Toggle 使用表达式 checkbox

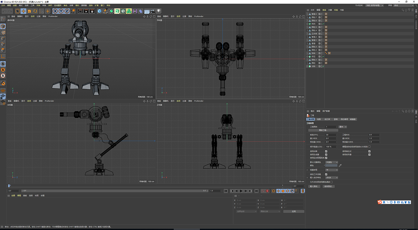[x=369, y=151]
